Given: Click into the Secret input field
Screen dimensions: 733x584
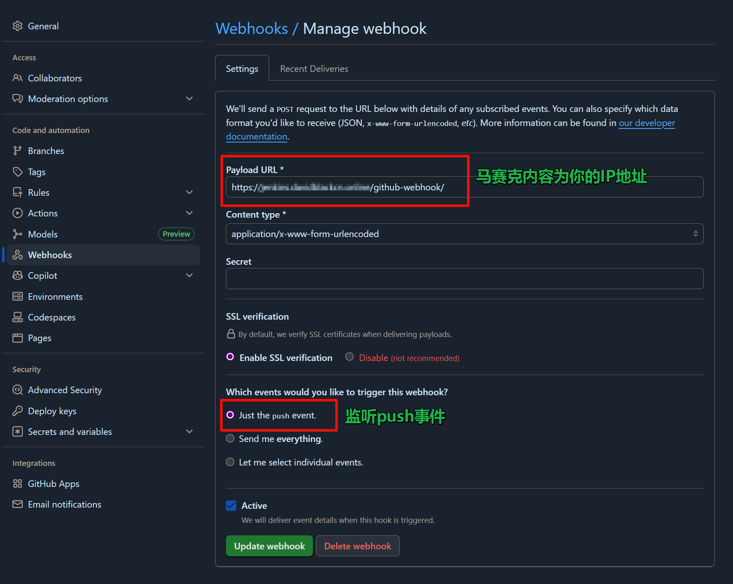Looking at the screenshot, I should pyautogui.click(x=464, y=278).
